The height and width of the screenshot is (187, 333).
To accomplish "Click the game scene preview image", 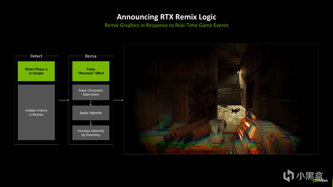I will [x=221, y=99].
